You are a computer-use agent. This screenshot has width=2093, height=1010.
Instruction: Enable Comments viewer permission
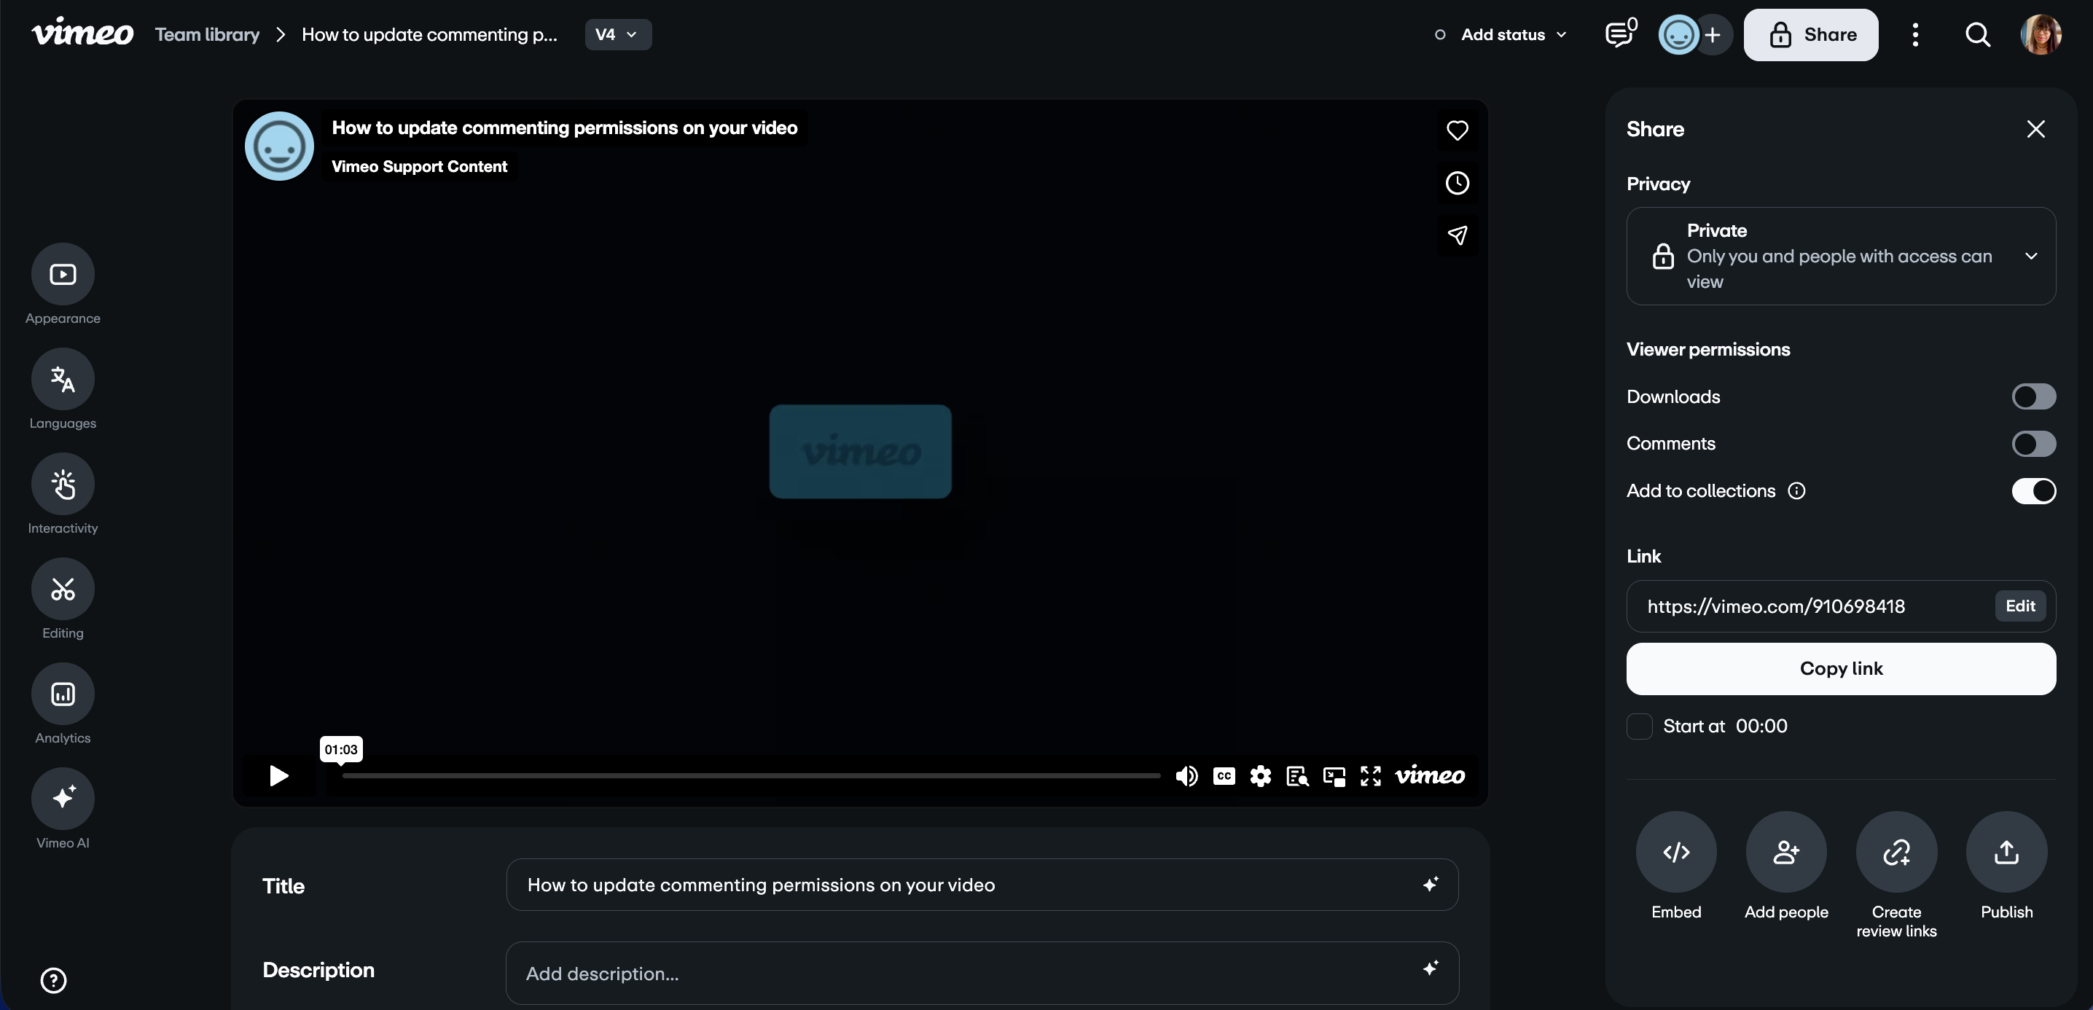pos(2033,444)
